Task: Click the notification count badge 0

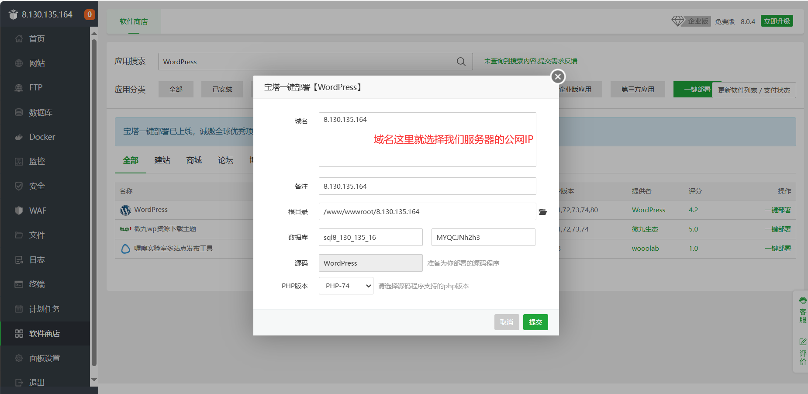Action: pyautogui.click(x=90, y=14)
